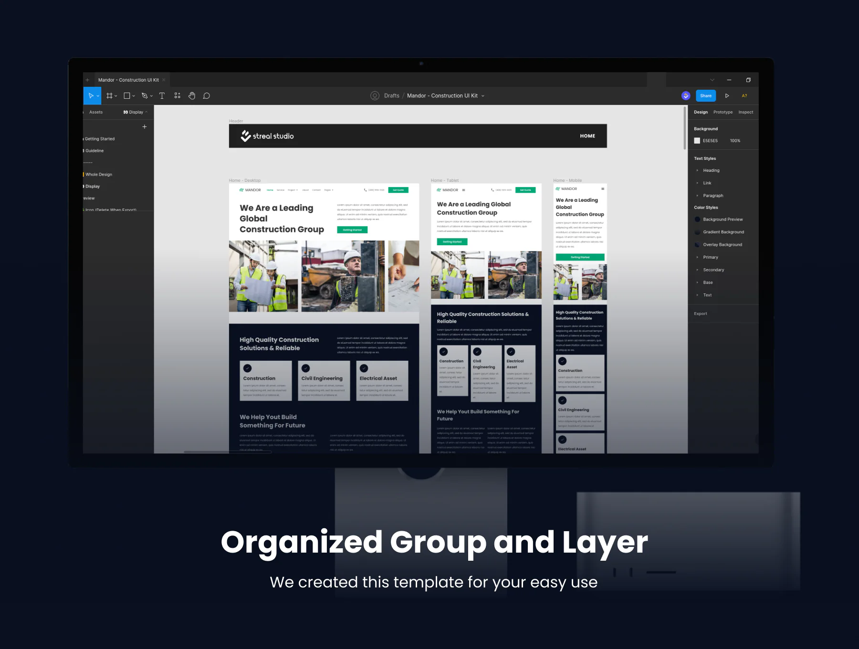
Task: Open the Pen tool dropdown arrow
Action: [152, 96]
